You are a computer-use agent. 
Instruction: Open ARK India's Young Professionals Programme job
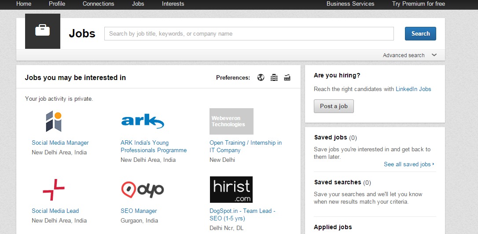(154, 146)
